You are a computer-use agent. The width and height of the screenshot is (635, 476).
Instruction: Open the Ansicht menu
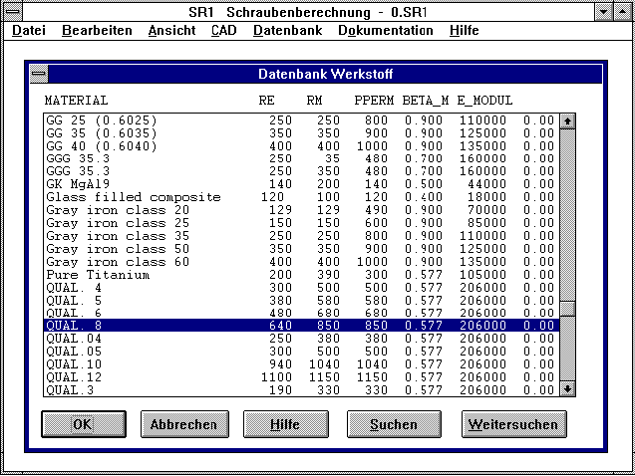click(x=171, y=31)
